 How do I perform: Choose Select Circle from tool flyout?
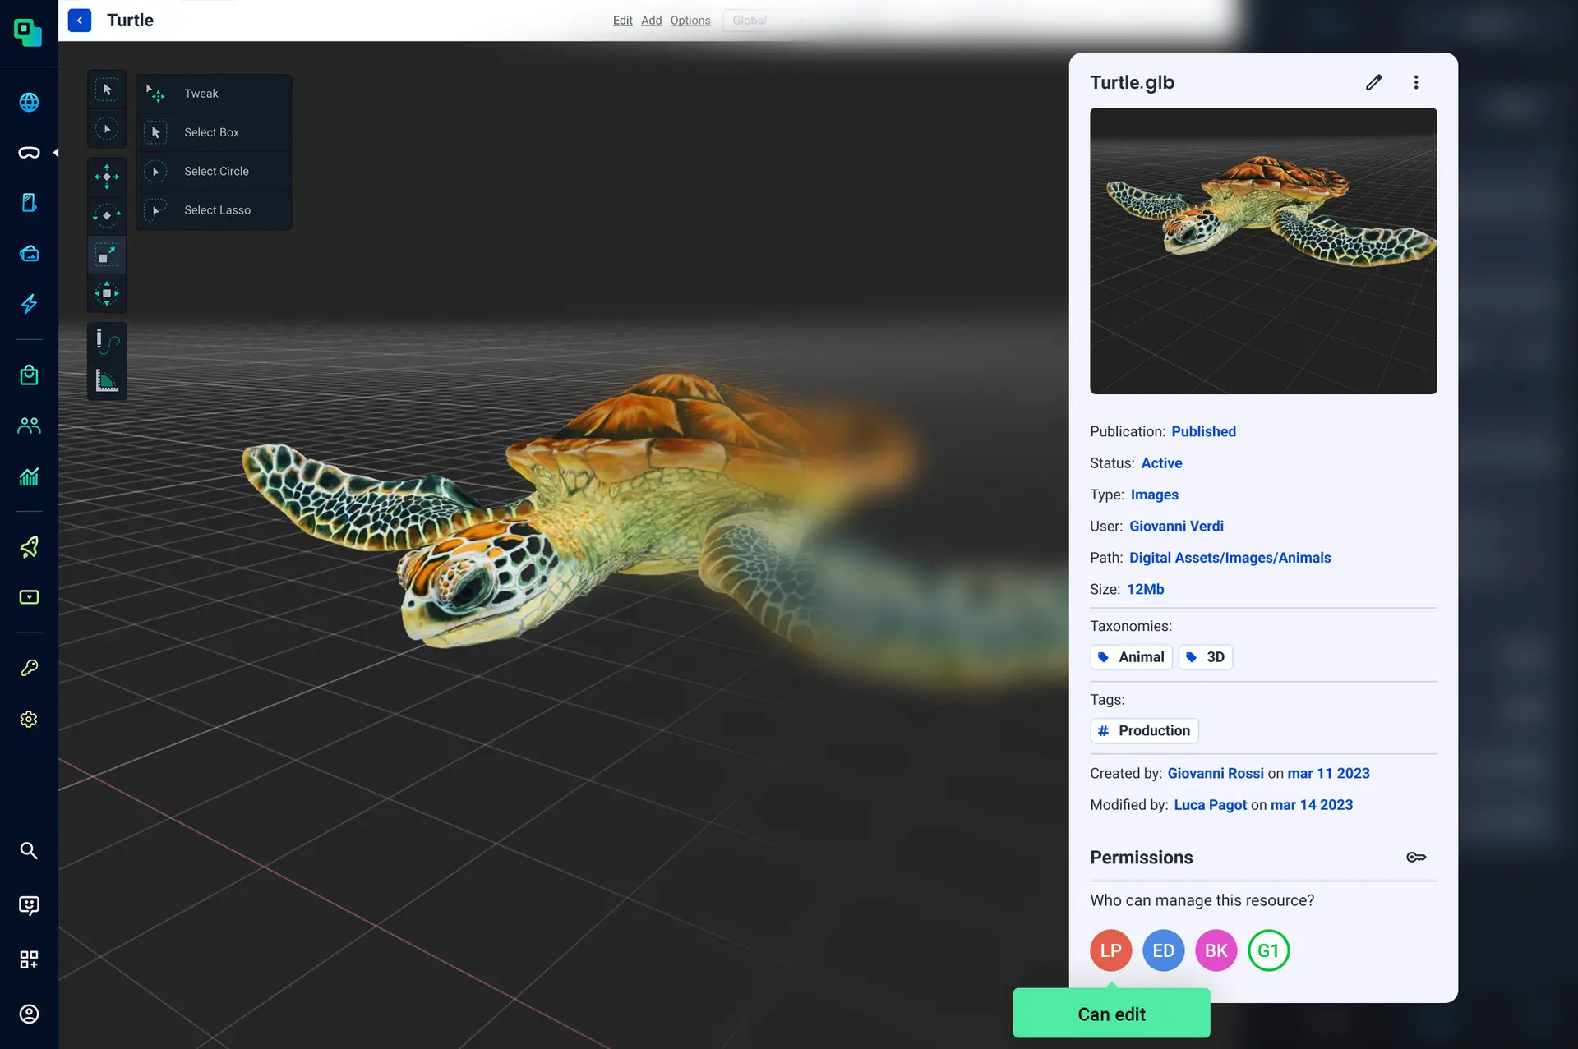pyautogui.click(x=216, y=171)
